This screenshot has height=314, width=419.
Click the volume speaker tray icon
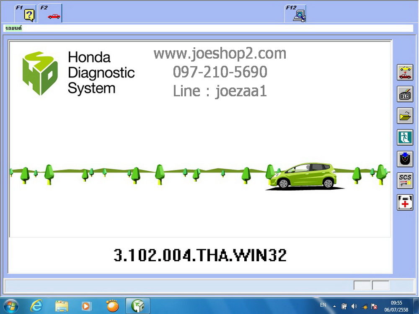coord(354,306)
